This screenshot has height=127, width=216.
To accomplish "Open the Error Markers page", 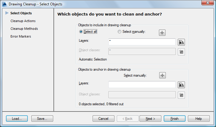I will tap(21, 36).
